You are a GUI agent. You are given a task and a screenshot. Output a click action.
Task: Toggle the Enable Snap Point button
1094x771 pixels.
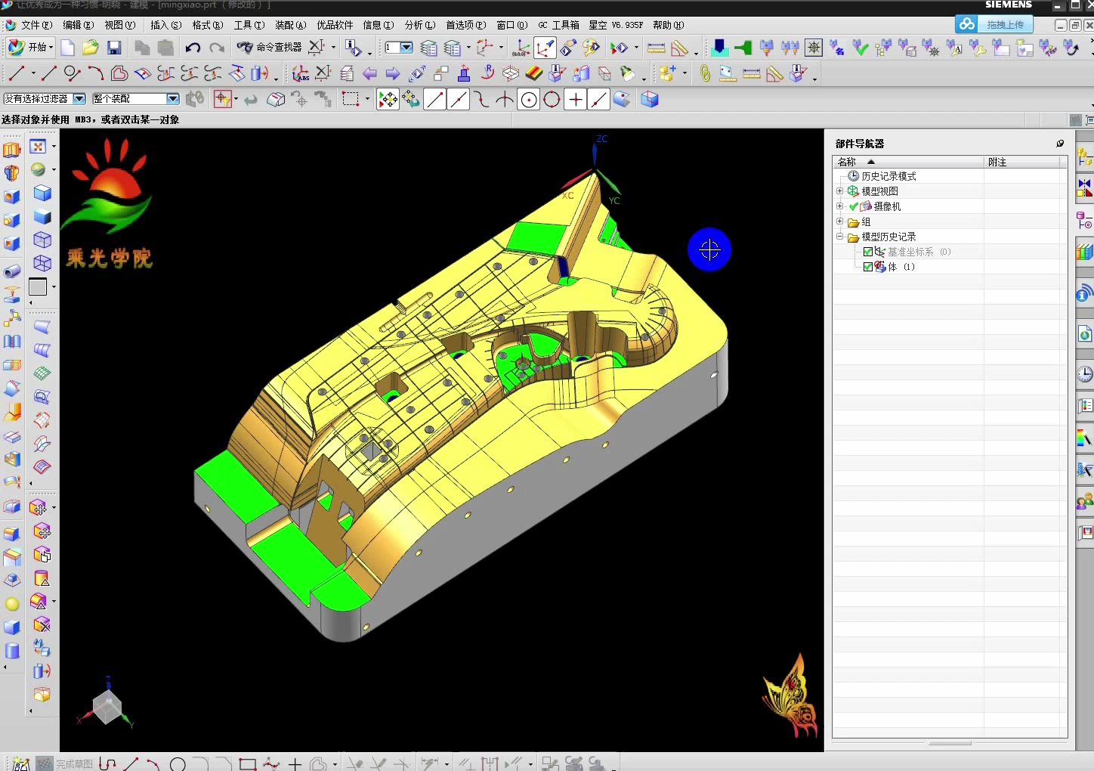(x=388, y=100)
